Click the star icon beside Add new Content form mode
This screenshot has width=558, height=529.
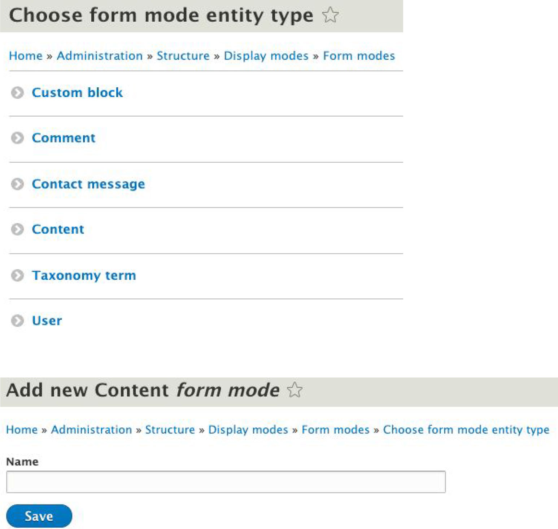[295, 390]
